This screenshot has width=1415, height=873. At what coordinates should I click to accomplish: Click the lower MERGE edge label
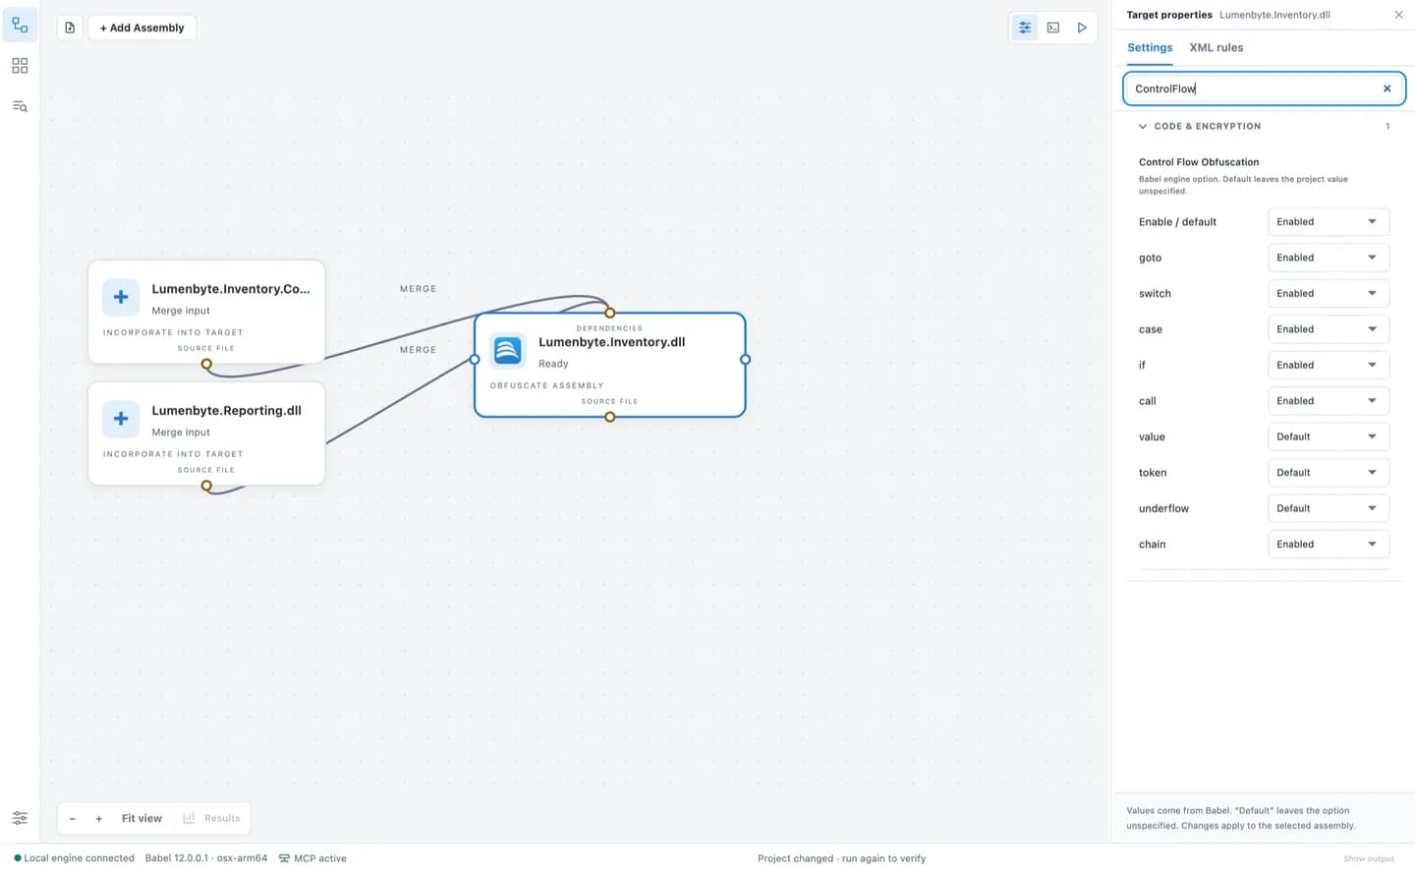[x=418, y=350]
